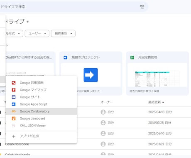Click the owner avatar in the 2023/06/10 row

tap(103, 133)
